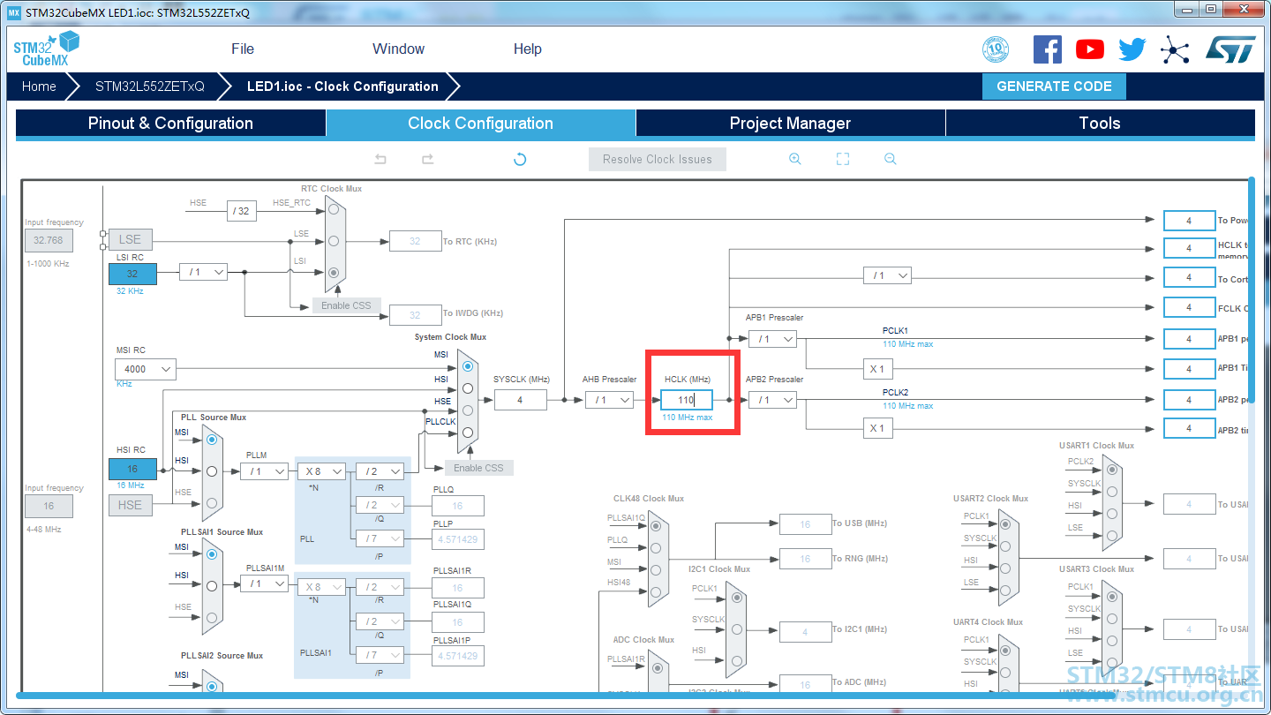Zoom in on the clock diagram
The height and width of the screenshot is (715, 1271).
(x=795, y=159)
